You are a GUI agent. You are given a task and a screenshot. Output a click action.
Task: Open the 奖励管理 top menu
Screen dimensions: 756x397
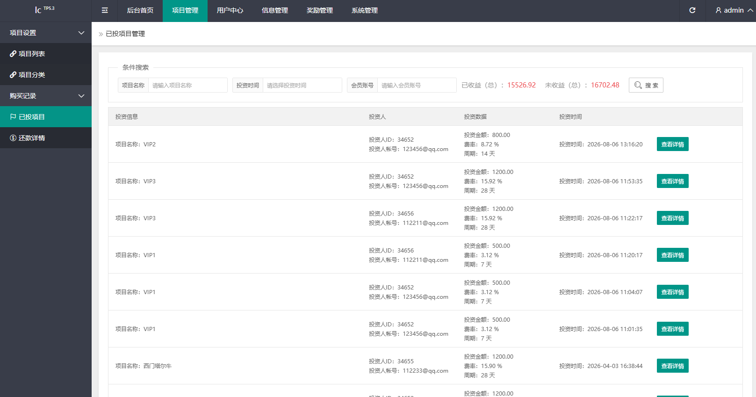point(320,11)
